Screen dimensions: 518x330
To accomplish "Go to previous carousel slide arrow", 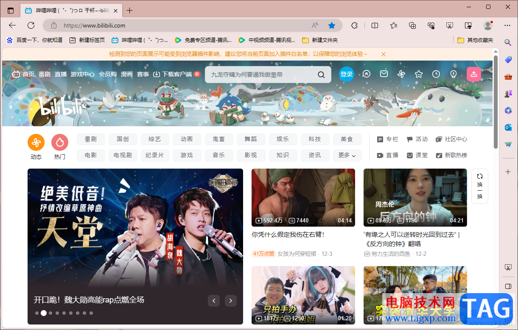I will [214, 301].
